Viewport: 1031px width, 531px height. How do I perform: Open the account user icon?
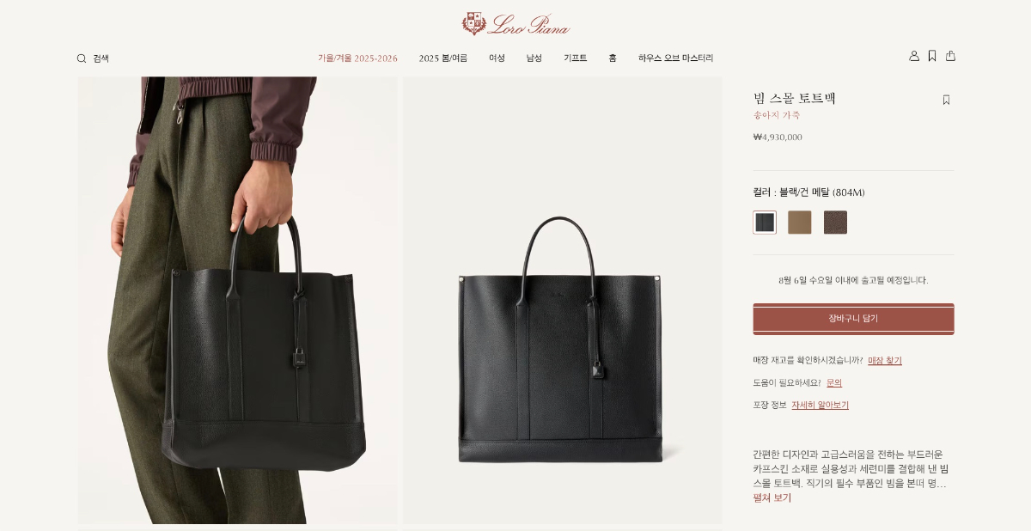pos(914,56)
